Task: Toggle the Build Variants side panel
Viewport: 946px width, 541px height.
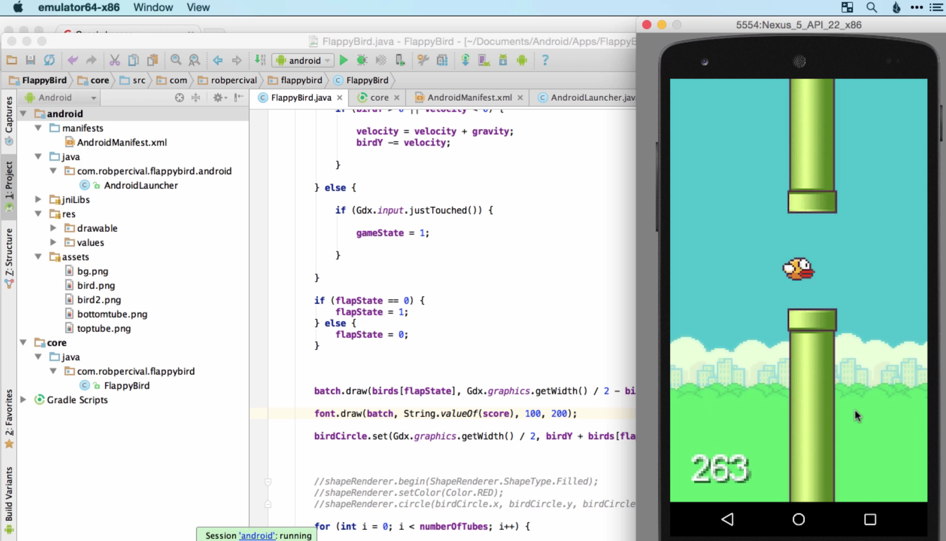Action: pyautogui.click(x=9, y=500)
